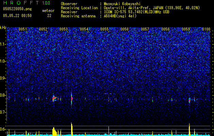Image resolution: width=214 pixels, height=136 pixels.
Task: Click the 0.6 frequency axis label
Action: [x=3, y=129]
